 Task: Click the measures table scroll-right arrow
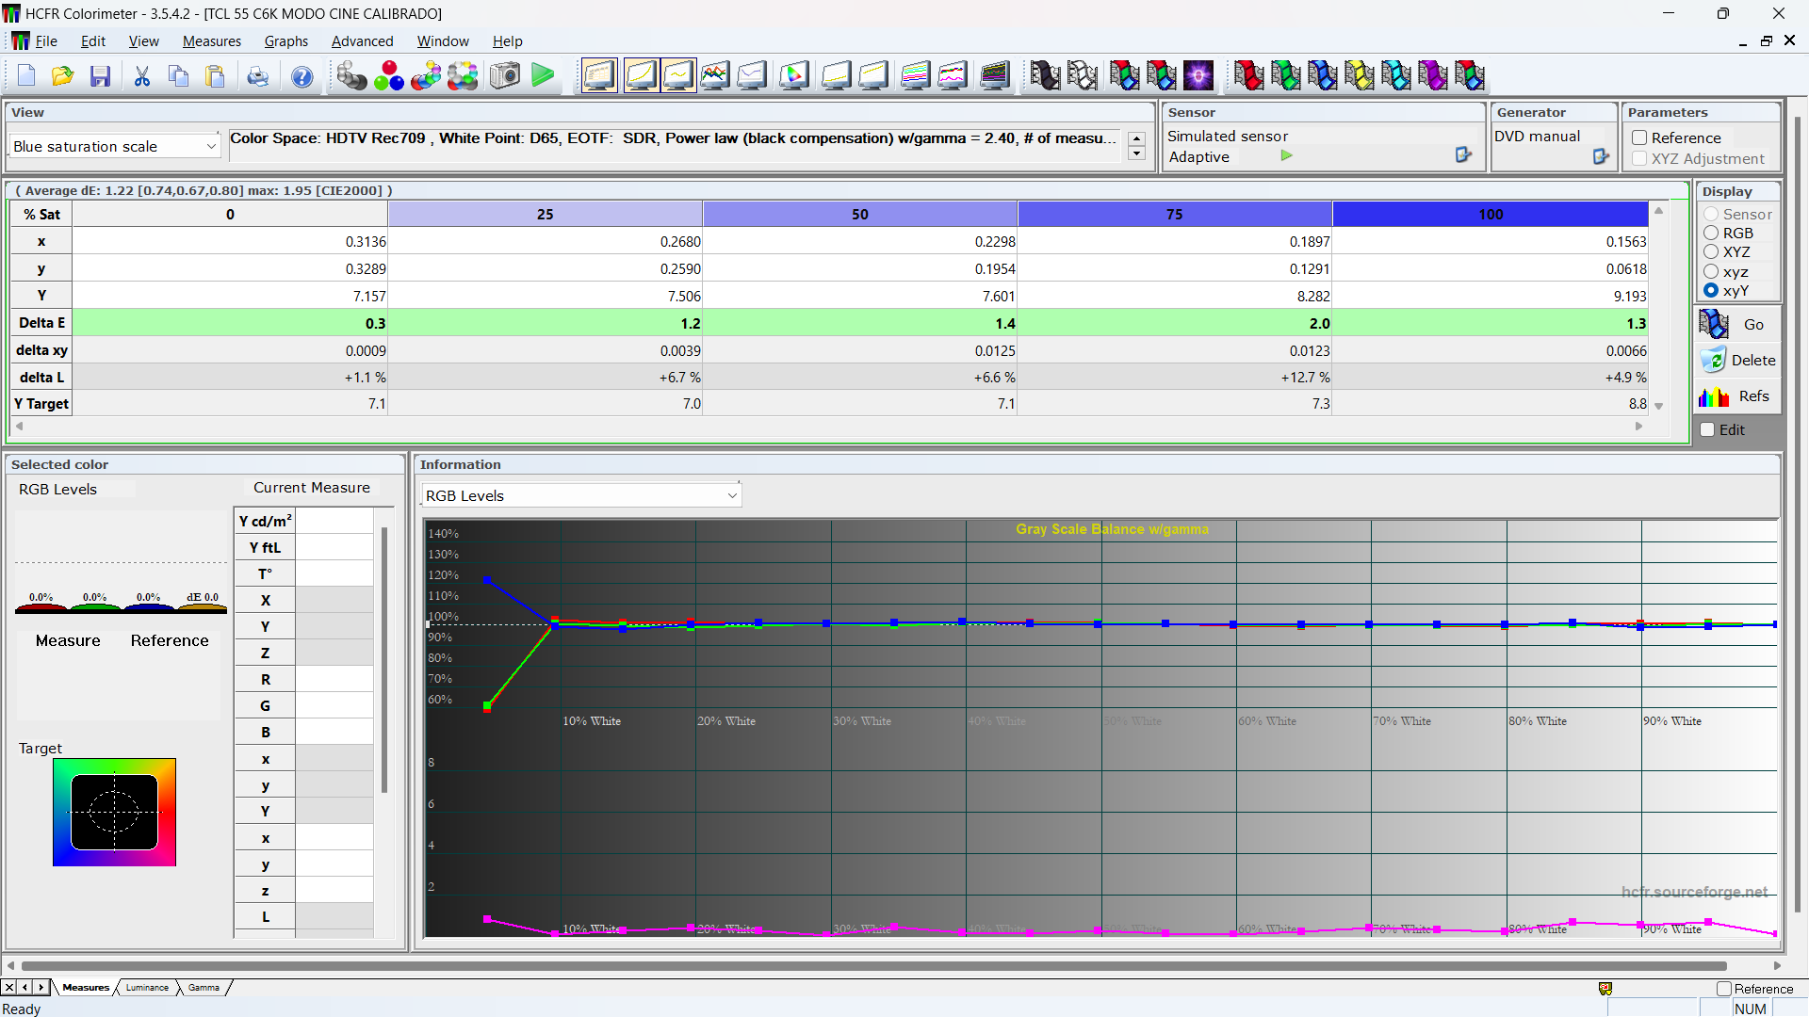click(1638, 427)
